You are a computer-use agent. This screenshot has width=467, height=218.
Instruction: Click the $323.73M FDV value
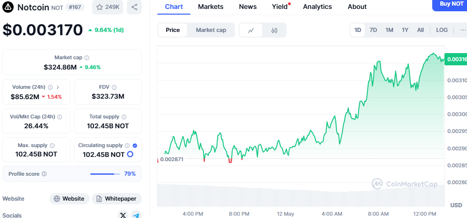(108, 96)
